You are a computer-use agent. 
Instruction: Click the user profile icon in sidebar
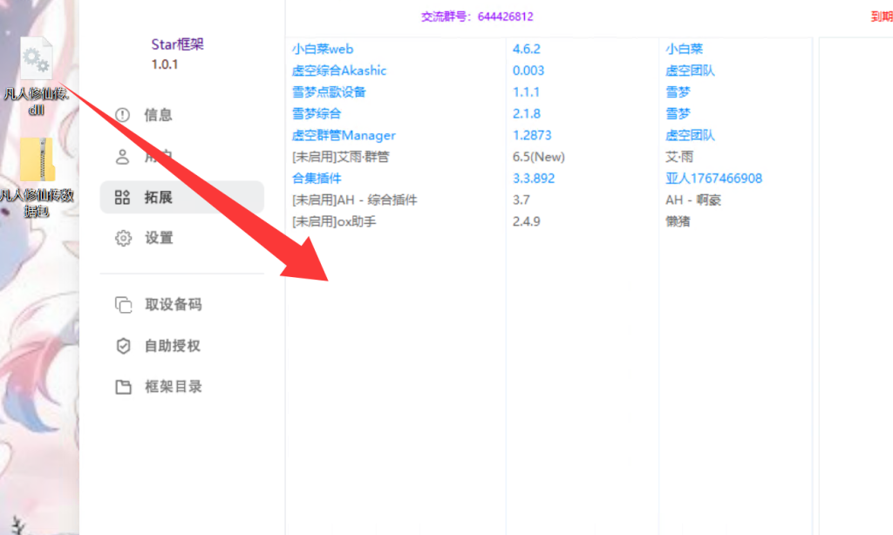pos(123,157)
